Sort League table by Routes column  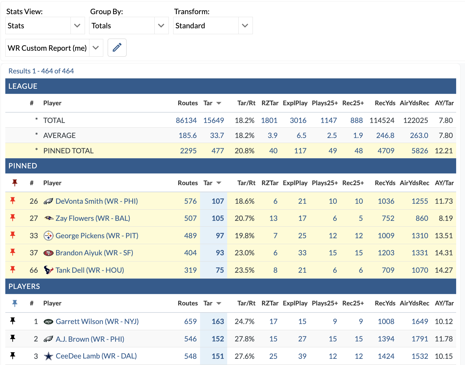[187, 103]
